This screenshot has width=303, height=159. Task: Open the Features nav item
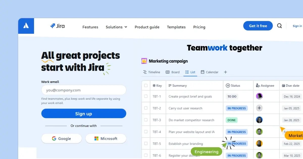tap(90, 27)
